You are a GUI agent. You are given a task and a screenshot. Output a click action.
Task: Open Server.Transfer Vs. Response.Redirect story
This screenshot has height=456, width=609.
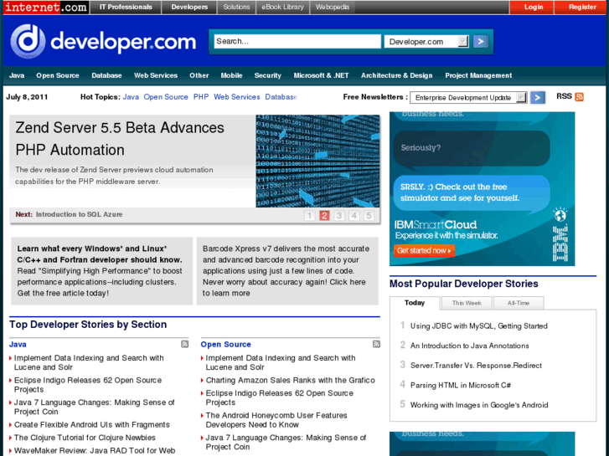click(476, 366)
